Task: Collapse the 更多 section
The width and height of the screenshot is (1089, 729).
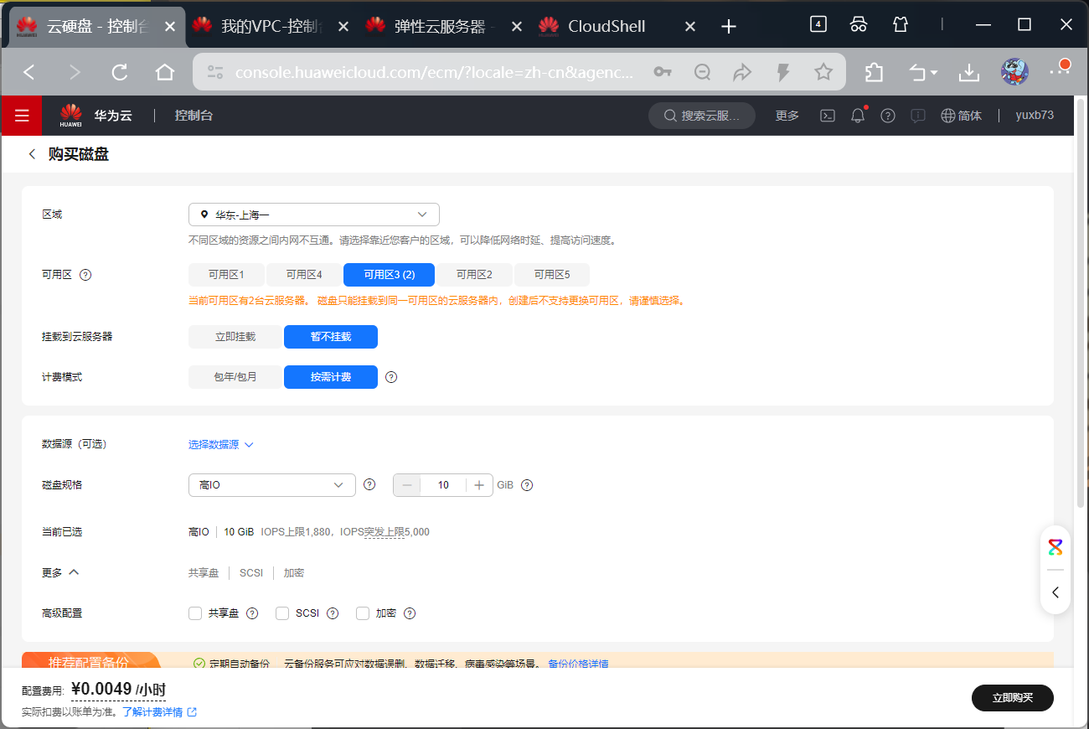Action: click(x=60, y=573)
